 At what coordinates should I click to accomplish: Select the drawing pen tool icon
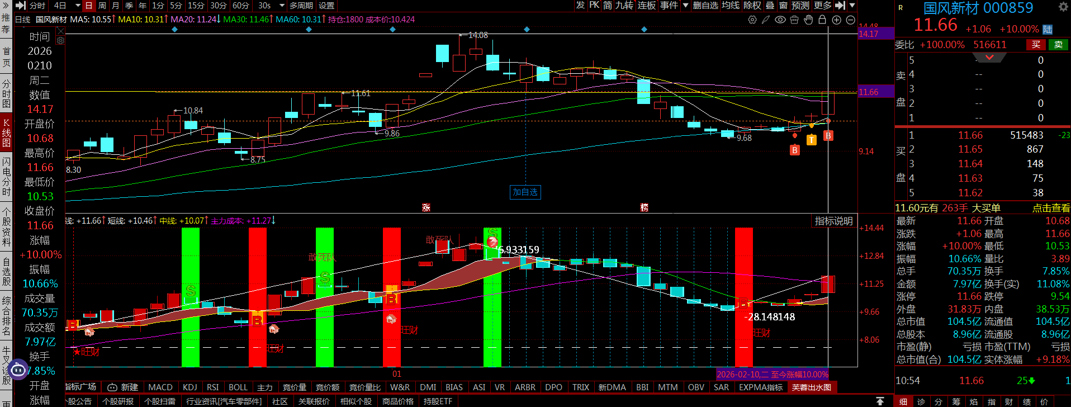tap(766, 20)
